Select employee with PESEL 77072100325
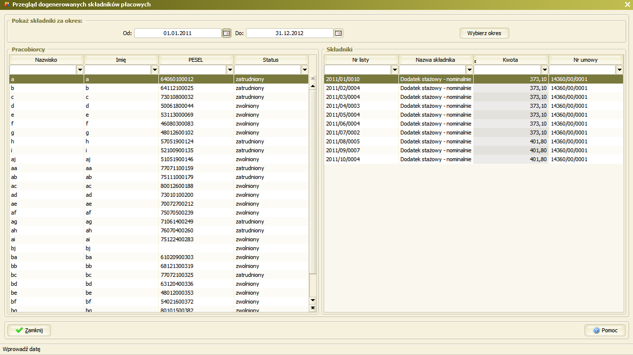633x355 pixels. point(159,275)
